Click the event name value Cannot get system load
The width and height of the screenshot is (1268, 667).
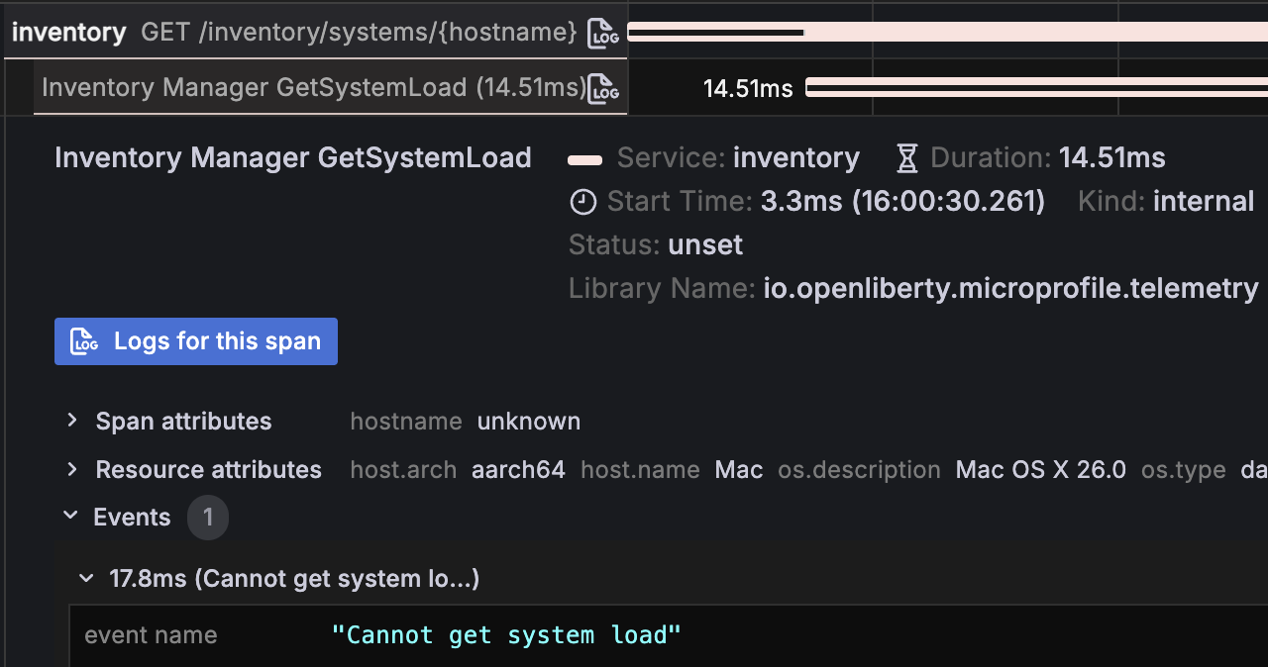coord(506,634)
